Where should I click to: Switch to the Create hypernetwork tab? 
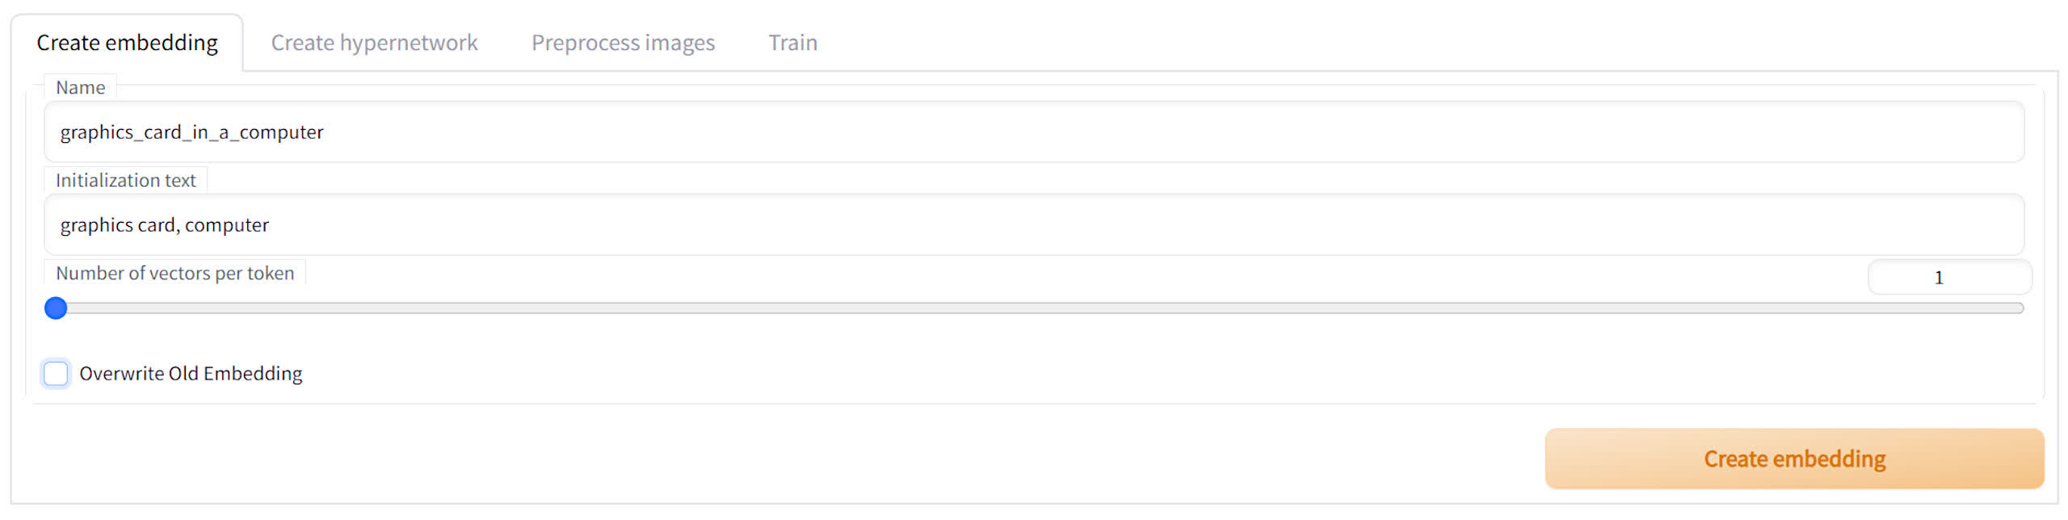374,43
